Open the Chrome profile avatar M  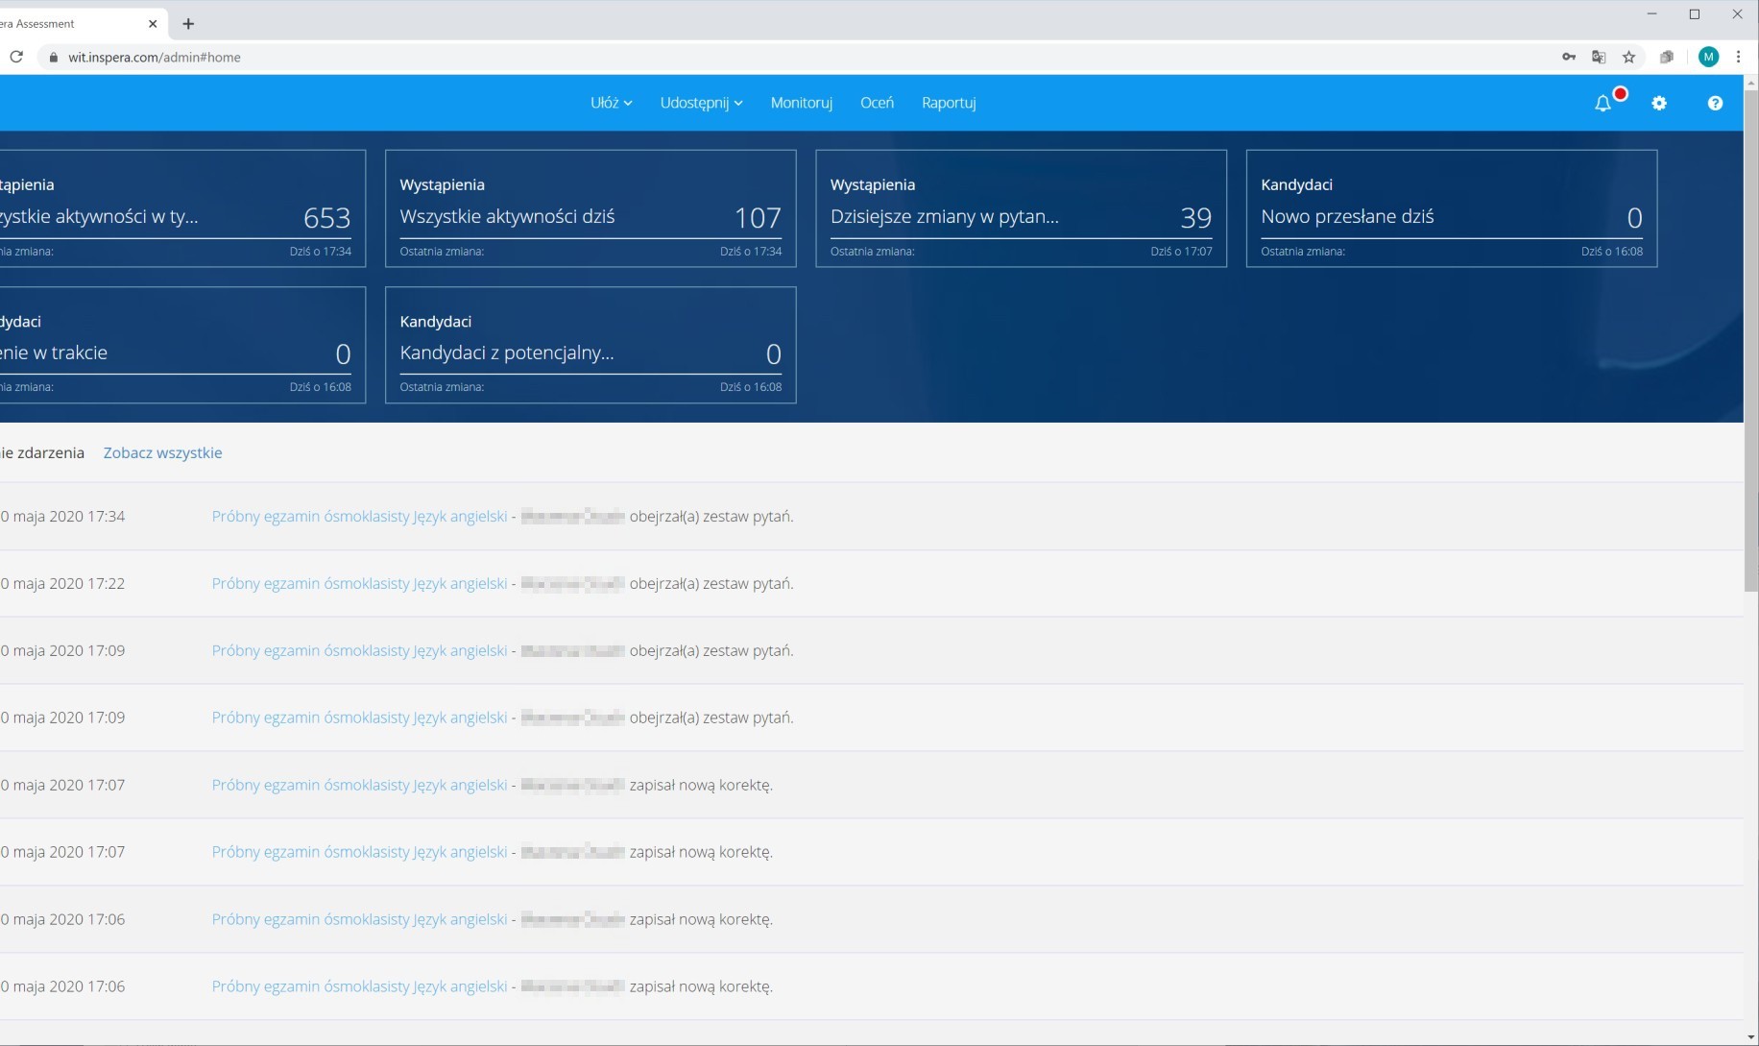point(1708,57)
